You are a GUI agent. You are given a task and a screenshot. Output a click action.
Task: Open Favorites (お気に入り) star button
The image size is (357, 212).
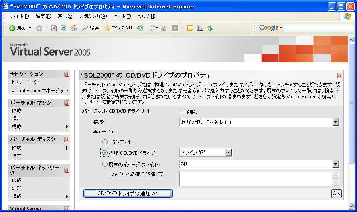coord(118,28)
